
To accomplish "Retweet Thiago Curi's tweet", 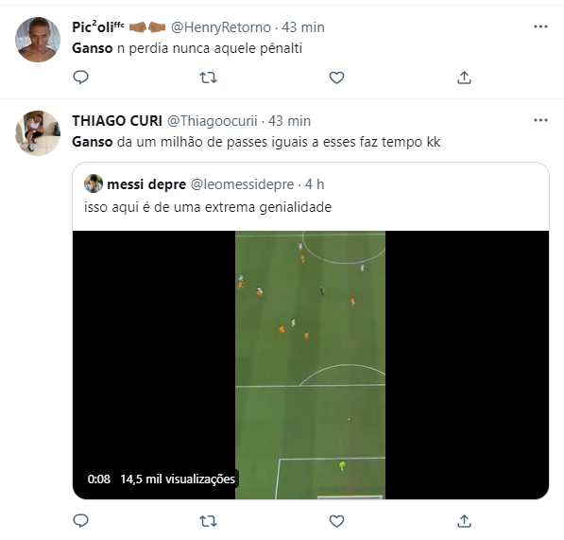I will click(x=208, y=521).
